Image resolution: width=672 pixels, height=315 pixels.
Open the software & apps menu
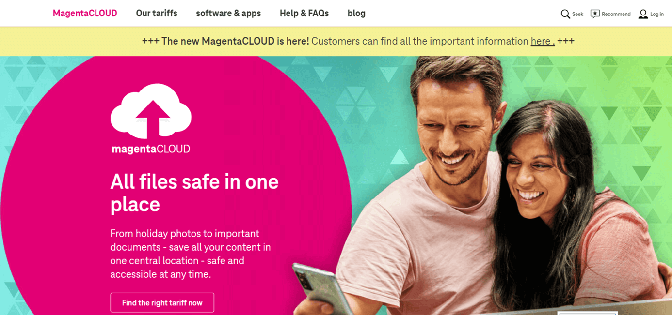[x=228, y=13]
